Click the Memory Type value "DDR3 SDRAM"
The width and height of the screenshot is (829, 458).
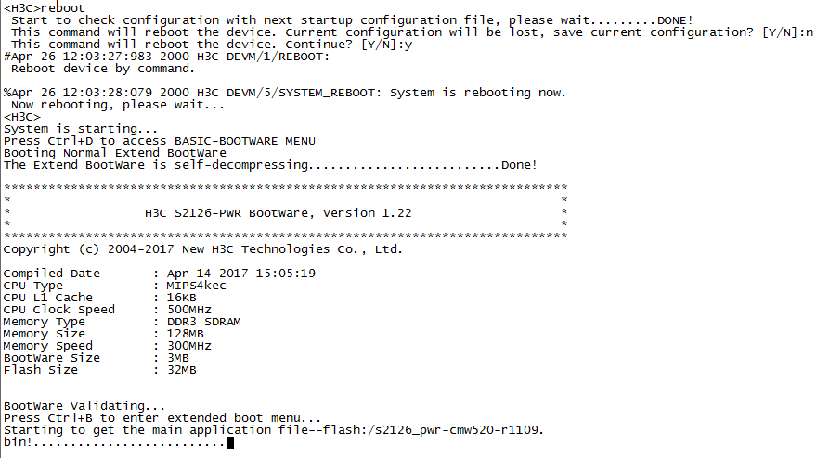(197, 321)
